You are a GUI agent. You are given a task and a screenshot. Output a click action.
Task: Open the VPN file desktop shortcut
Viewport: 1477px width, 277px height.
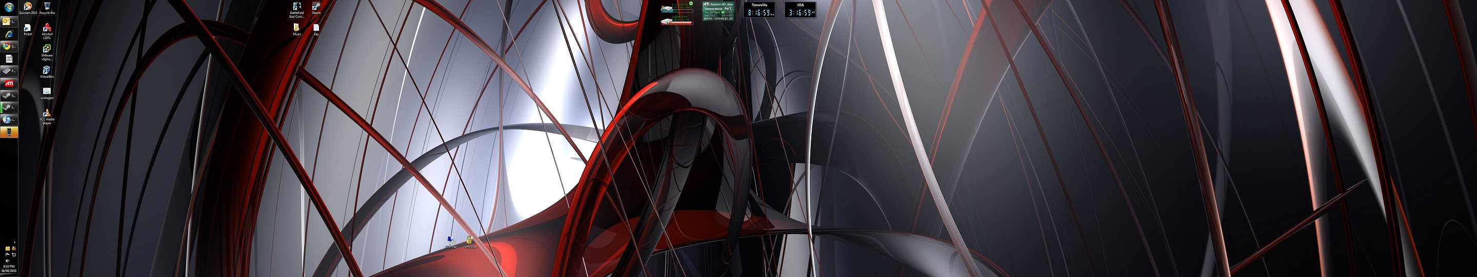click(x=470, y=242)
